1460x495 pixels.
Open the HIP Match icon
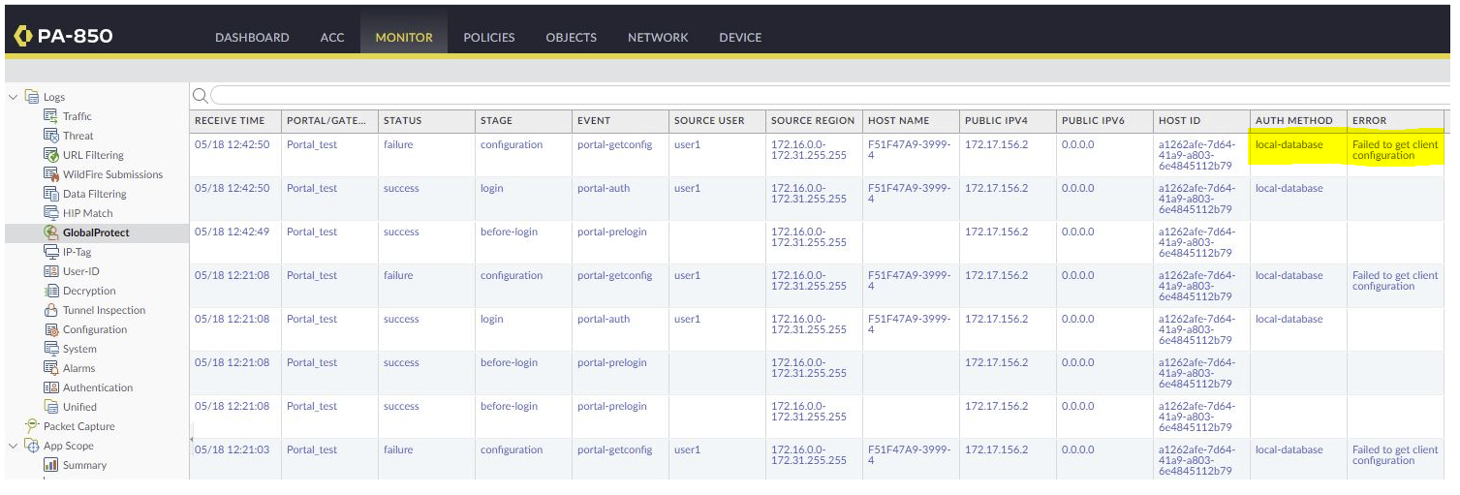[51, 213]
